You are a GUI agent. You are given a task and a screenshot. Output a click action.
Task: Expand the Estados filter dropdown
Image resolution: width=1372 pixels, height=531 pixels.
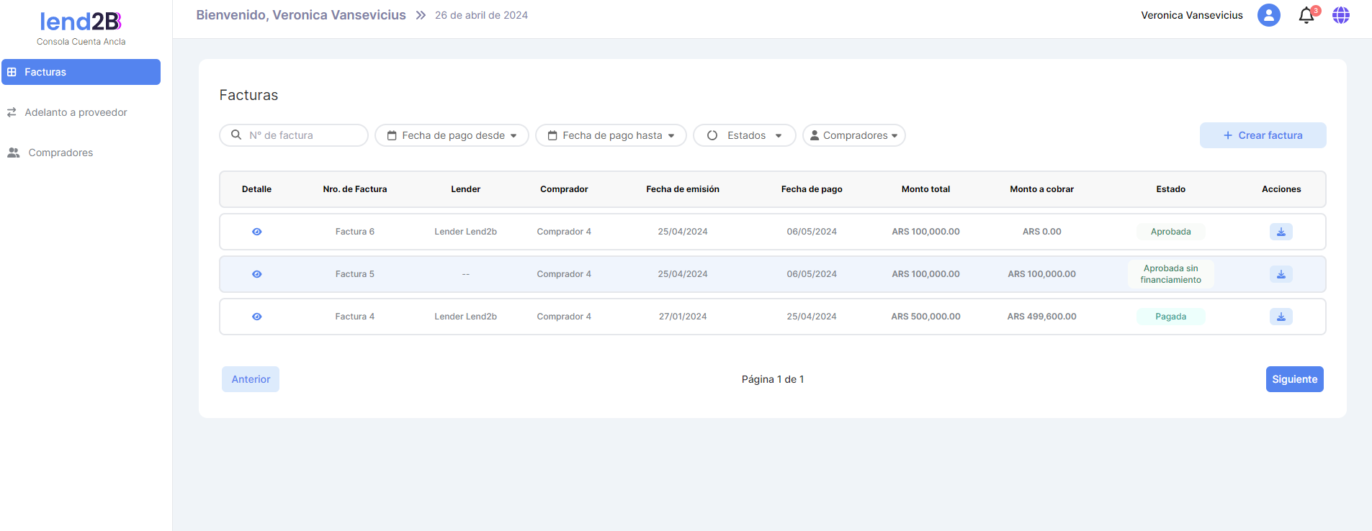click(744, 135)
